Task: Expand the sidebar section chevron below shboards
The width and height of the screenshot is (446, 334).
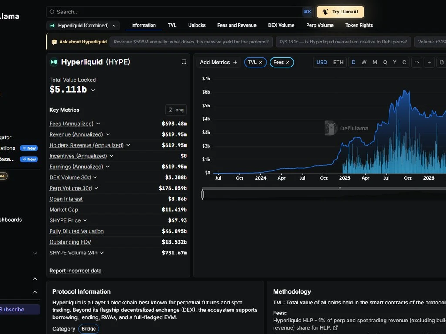Action: [35, 254]
